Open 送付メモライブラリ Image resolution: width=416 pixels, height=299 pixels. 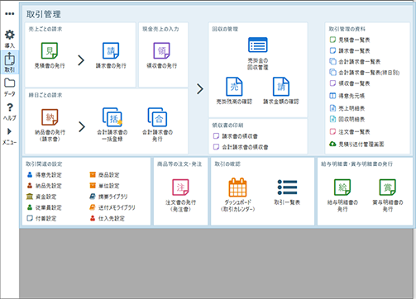(112, 207)
